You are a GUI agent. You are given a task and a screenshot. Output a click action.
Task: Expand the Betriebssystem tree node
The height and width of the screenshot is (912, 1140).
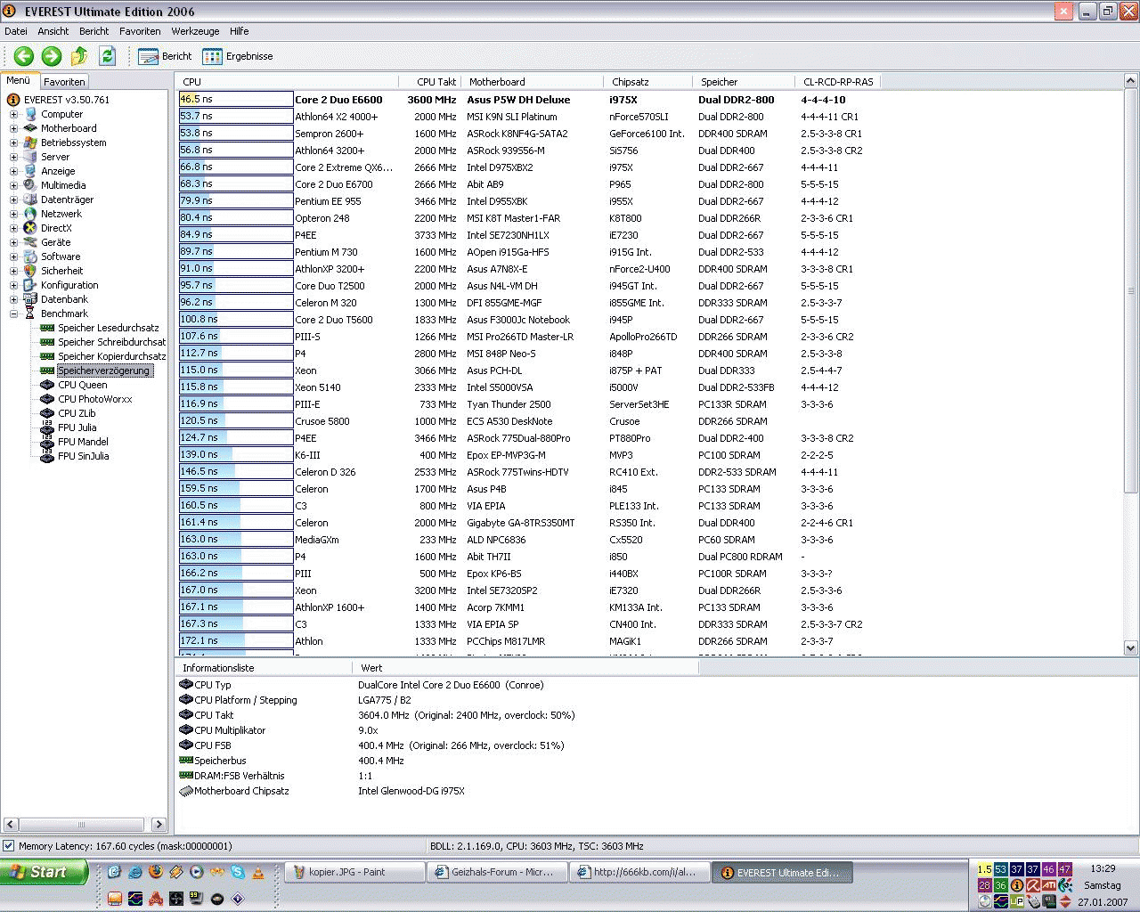[13, 142]
